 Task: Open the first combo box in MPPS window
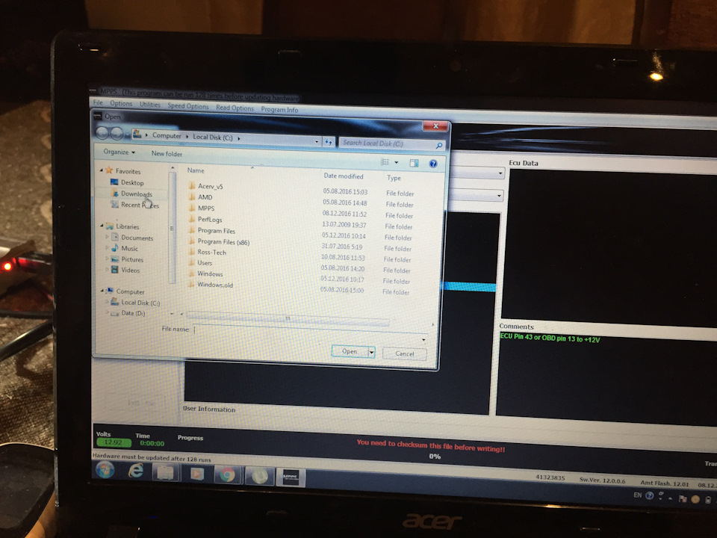(x=500, y=173)
